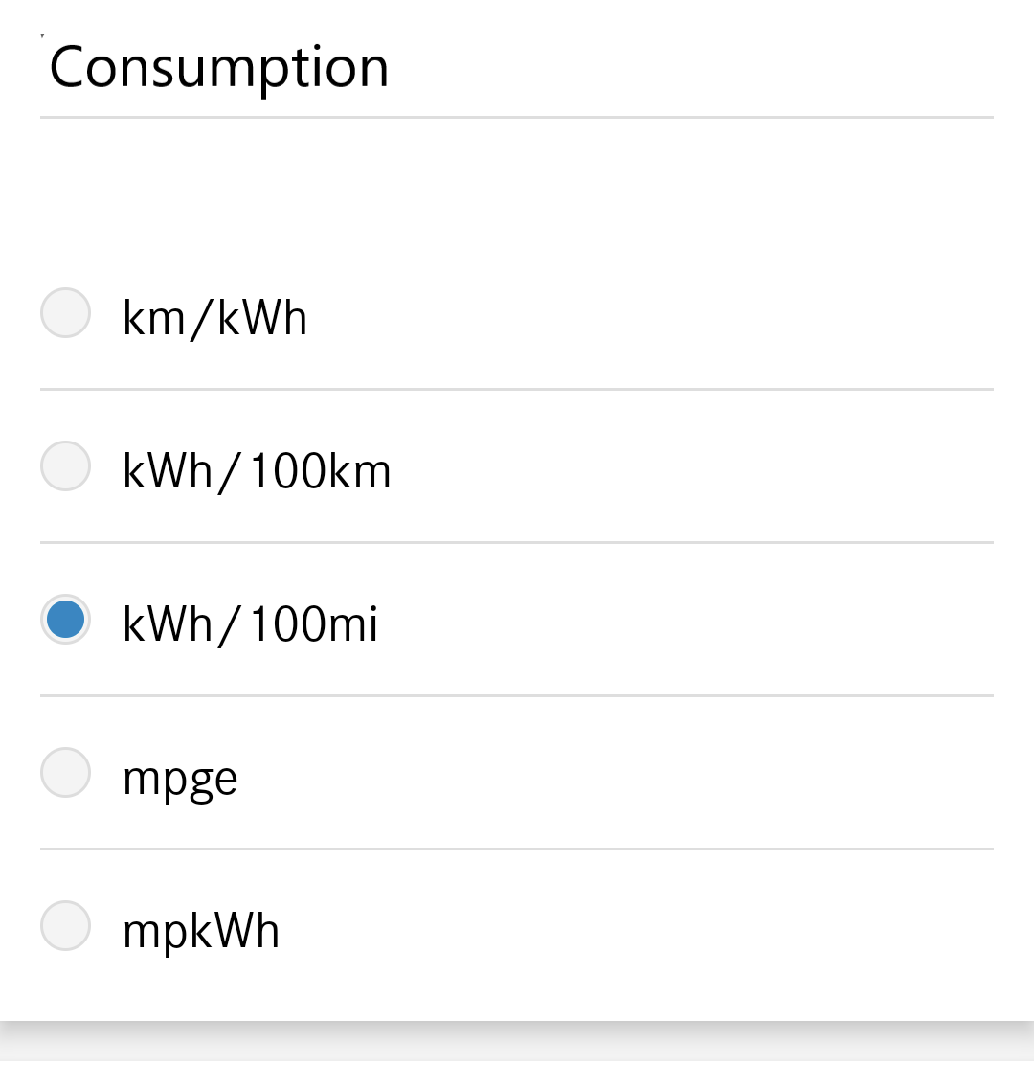Select the kWh/100km radio button

click(65, 466)
